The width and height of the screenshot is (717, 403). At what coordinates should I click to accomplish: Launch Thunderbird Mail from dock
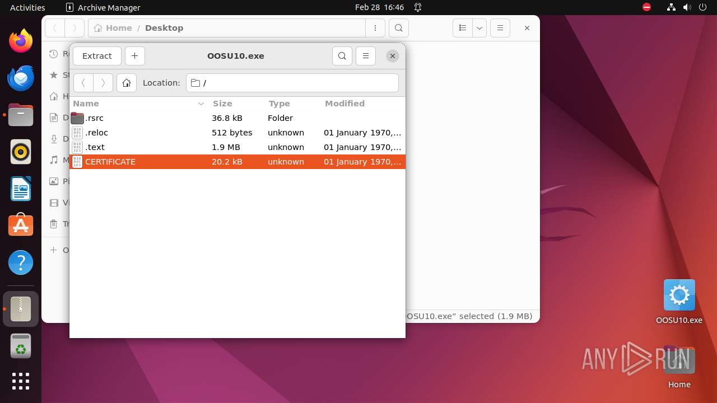coord(21,78)
